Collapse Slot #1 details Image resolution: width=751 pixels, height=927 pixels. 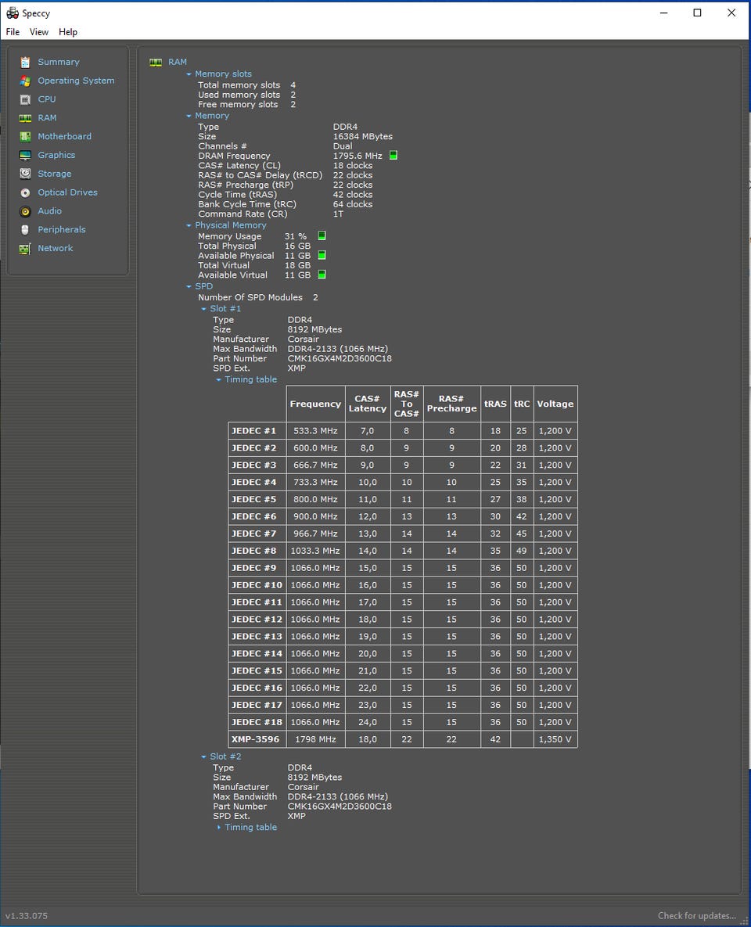[x=203, y=309]
